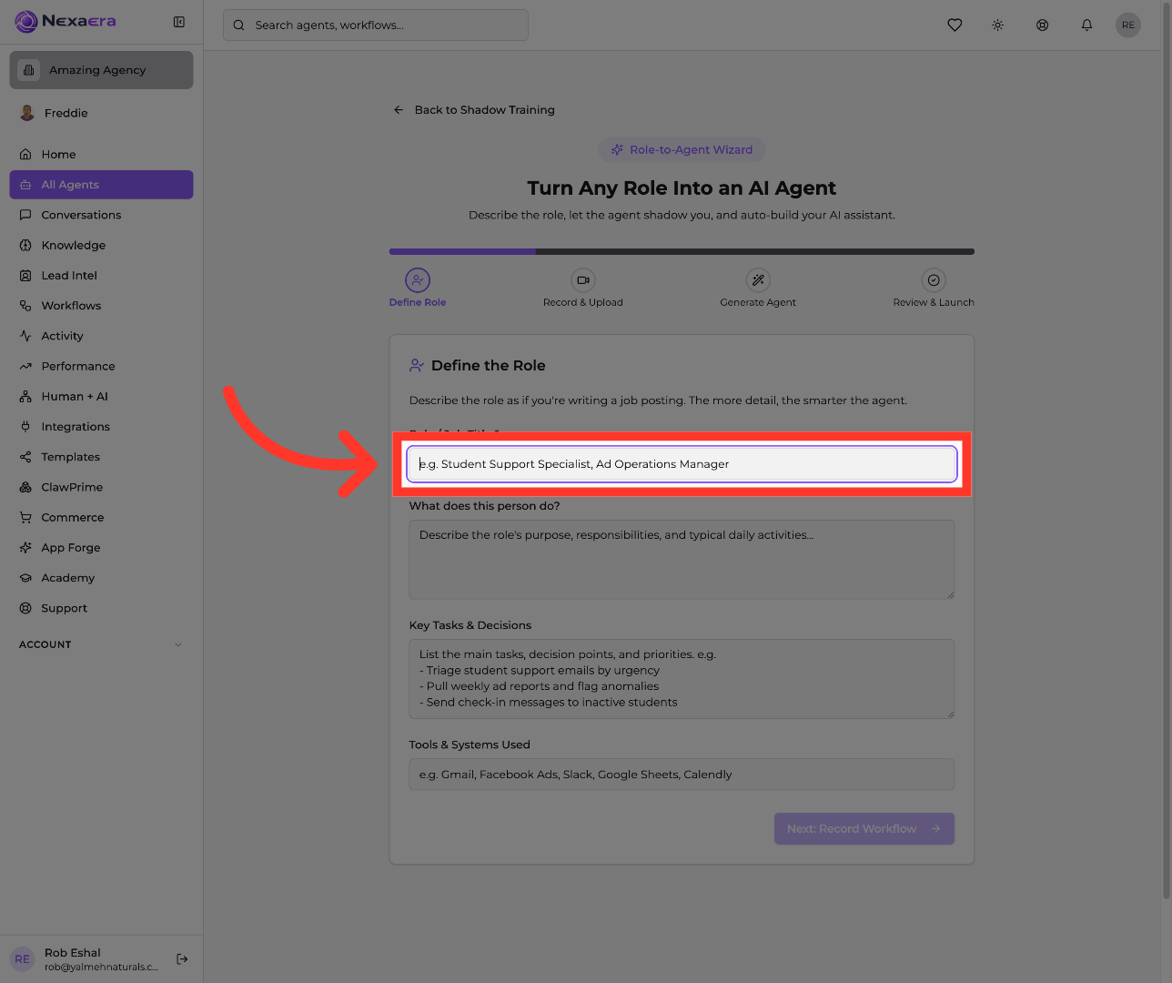Go back using the left arrow icon
This screenshot has width=1172, height=983.
coord(399,110)
